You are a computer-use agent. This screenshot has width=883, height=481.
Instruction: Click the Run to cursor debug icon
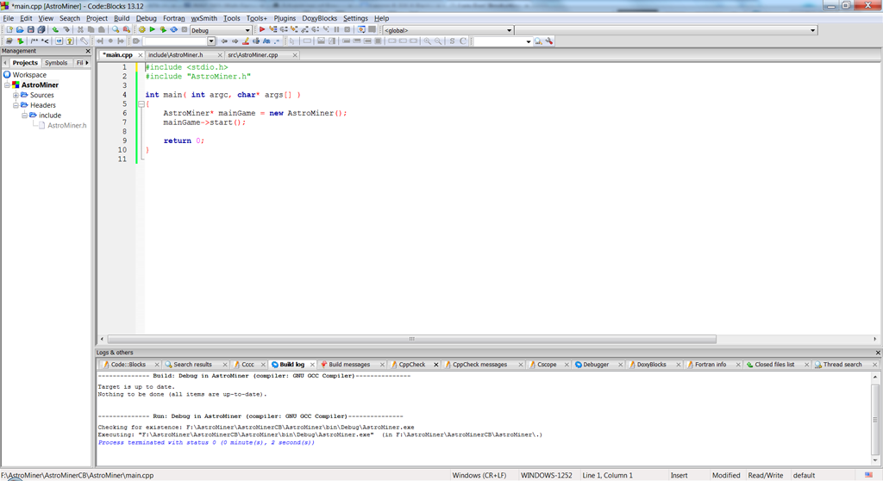point(272,30)
